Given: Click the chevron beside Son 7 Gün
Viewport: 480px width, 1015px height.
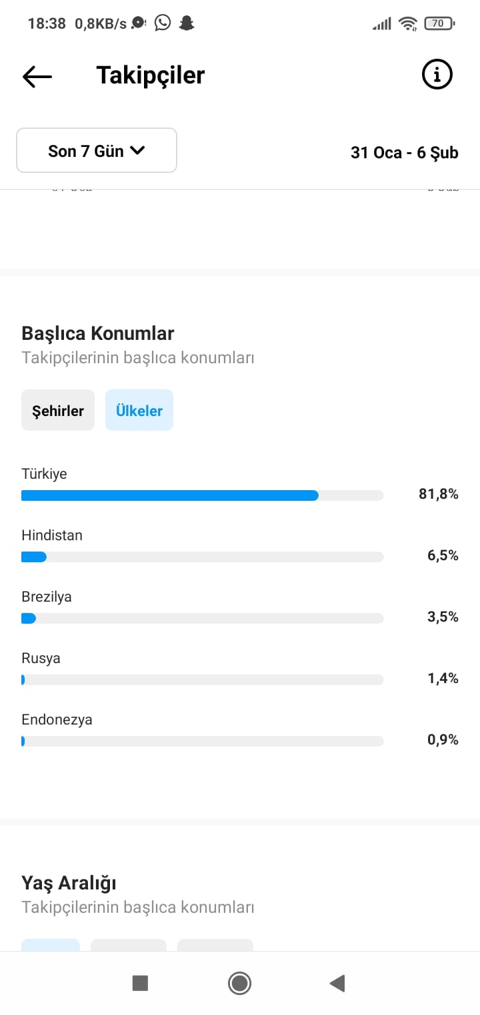Looking at the screenshot, I should tap(137, 151).
